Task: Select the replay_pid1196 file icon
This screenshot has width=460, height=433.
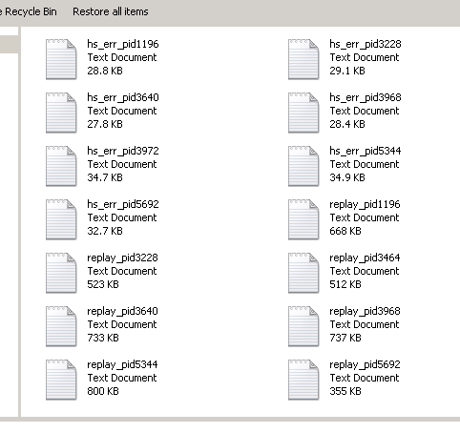Action: pos(303,219)
